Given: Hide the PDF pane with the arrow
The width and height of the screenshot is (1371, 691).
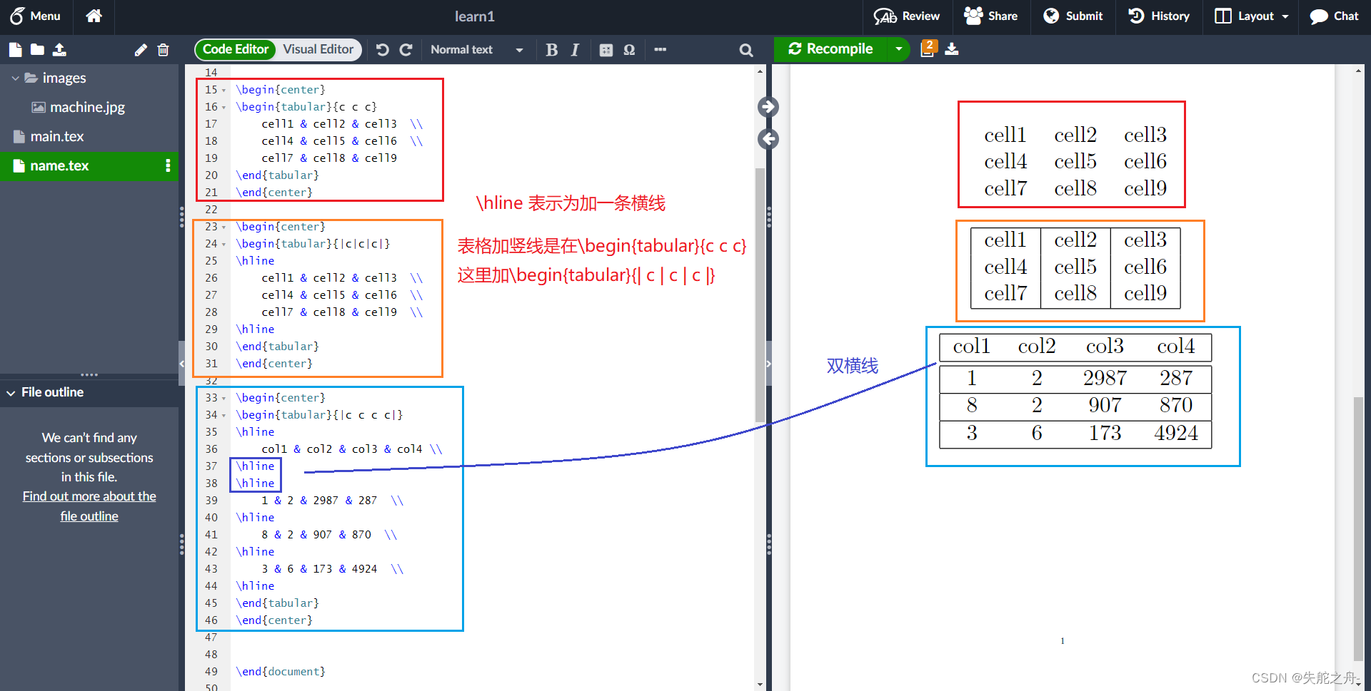Looking at the screenshot, I should pyautogui.click(x=768, y=364).
